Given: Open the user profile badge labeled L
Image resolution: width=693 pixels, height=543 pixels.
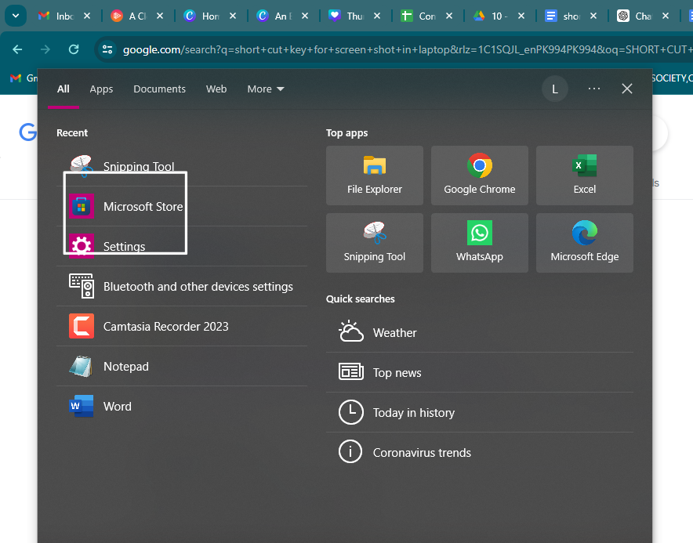Looking at the screenshot, I should tap(554, 89).
